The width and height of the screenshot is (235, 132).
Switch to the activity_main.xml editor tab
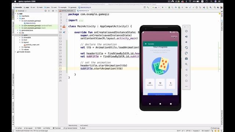click(x=67, y=11)
